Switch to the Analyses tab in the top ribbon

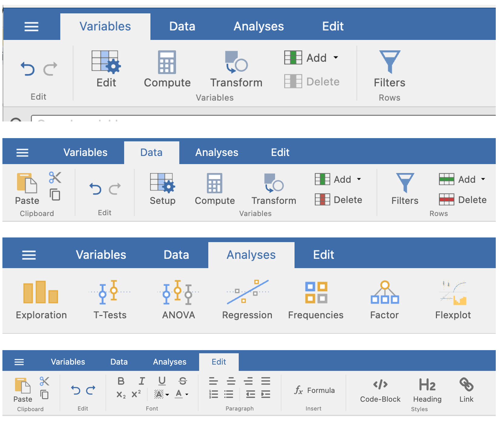[x=259, y=26]
